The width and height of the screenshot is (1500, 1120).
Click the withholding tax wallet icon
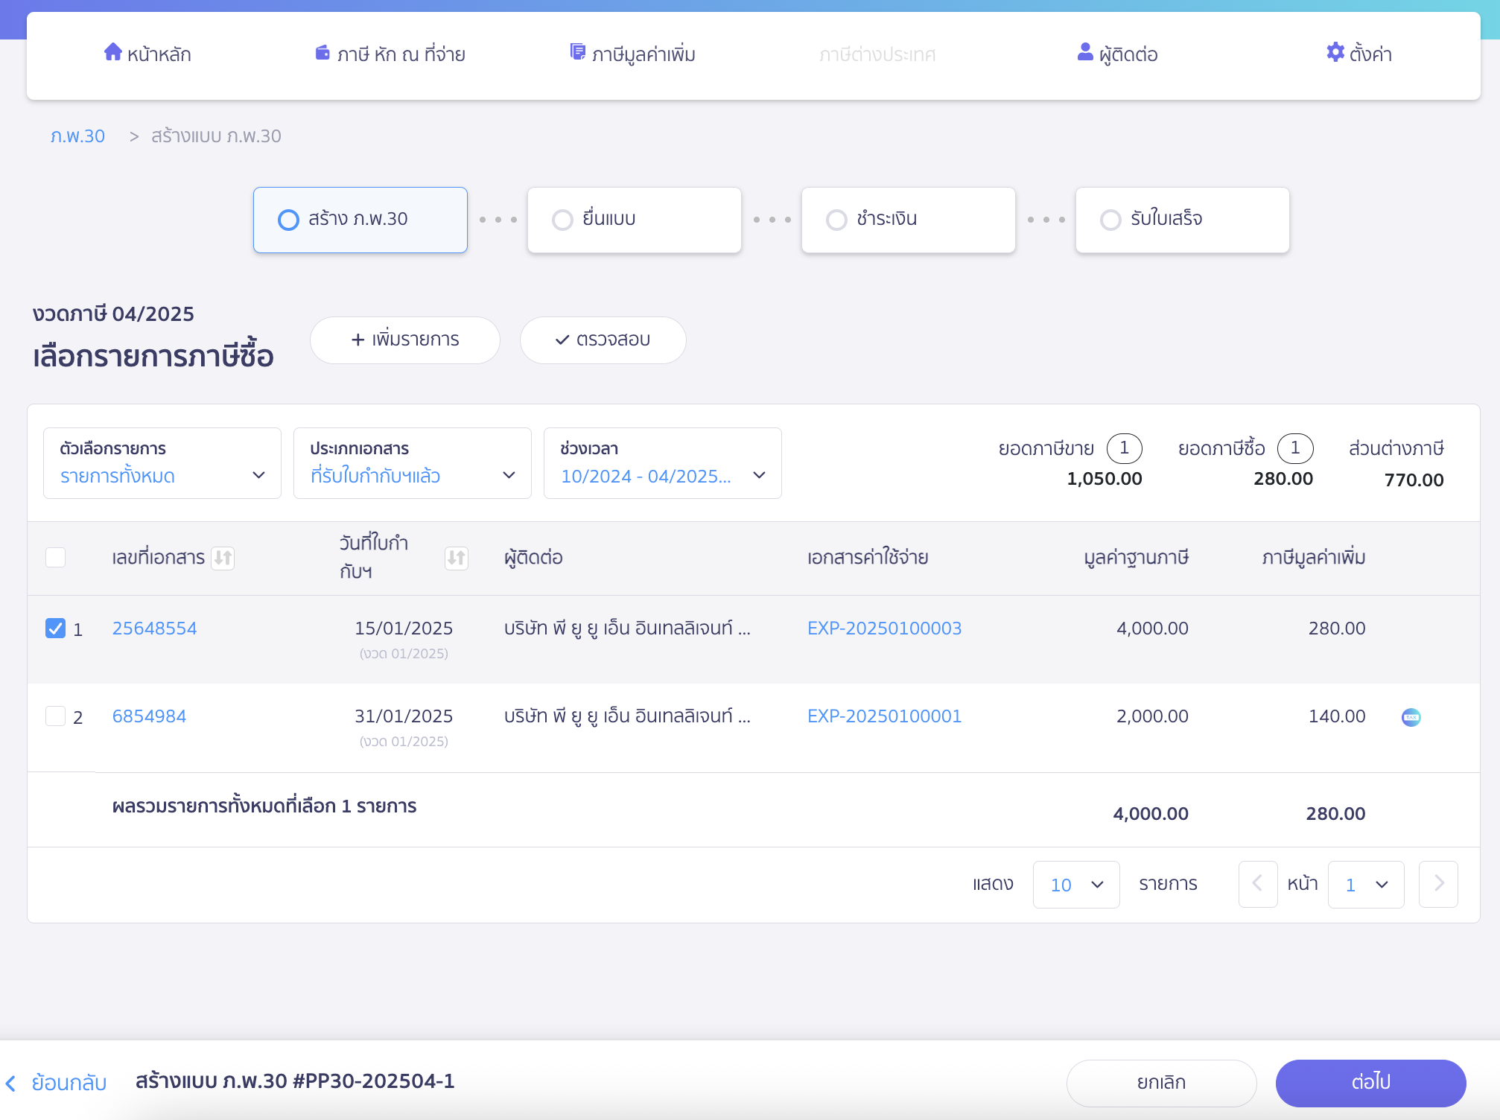point(322,52)
